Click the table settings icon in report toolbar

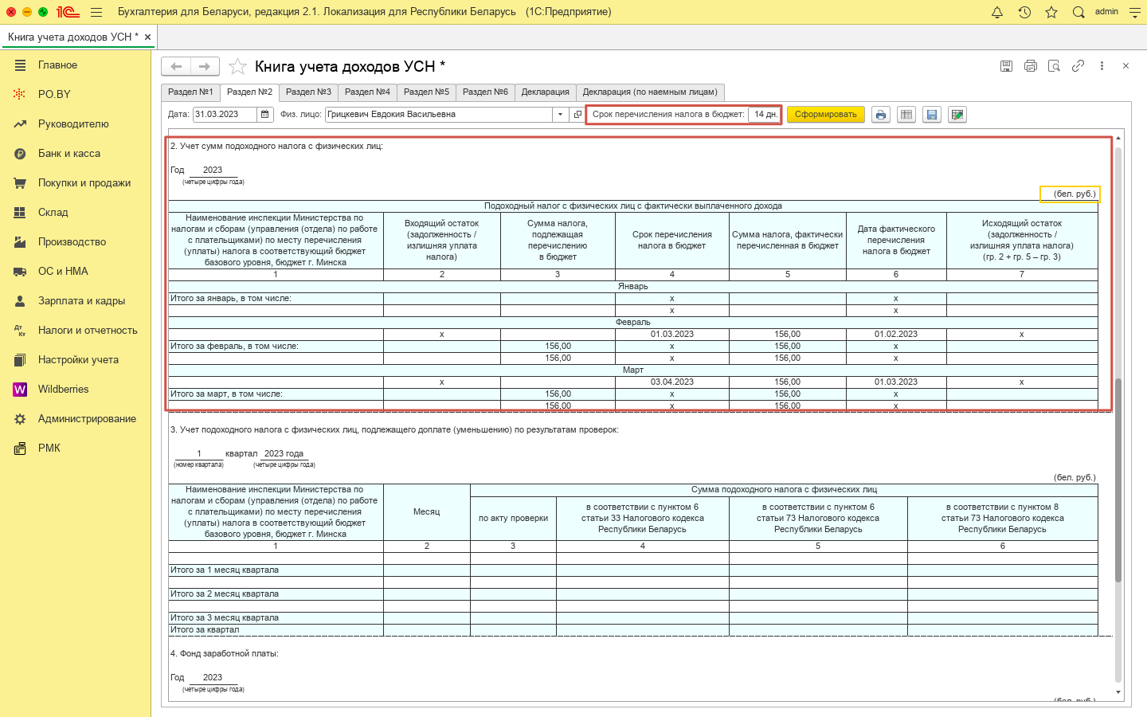point(906,115)
